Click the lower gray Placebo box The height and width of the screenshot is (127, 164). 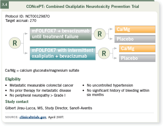137,58
